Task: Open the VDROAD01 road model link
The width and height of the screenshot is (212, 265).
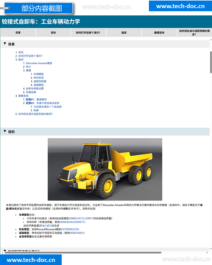Action: click(77, 233)
